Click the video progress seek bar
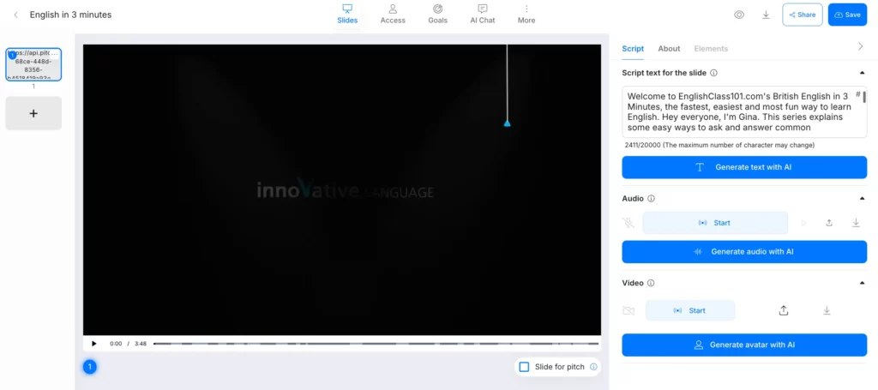 point(377,344)
